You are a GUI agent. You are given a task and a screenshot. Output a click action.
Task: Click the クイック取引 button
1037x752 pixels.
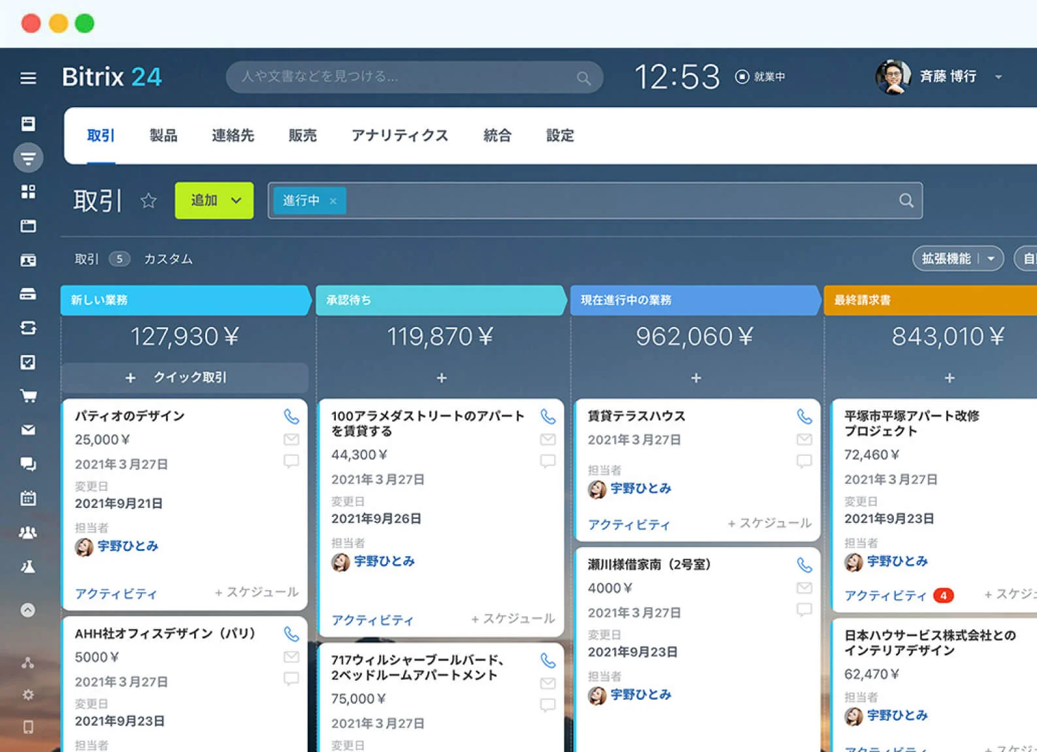(185, 377)
